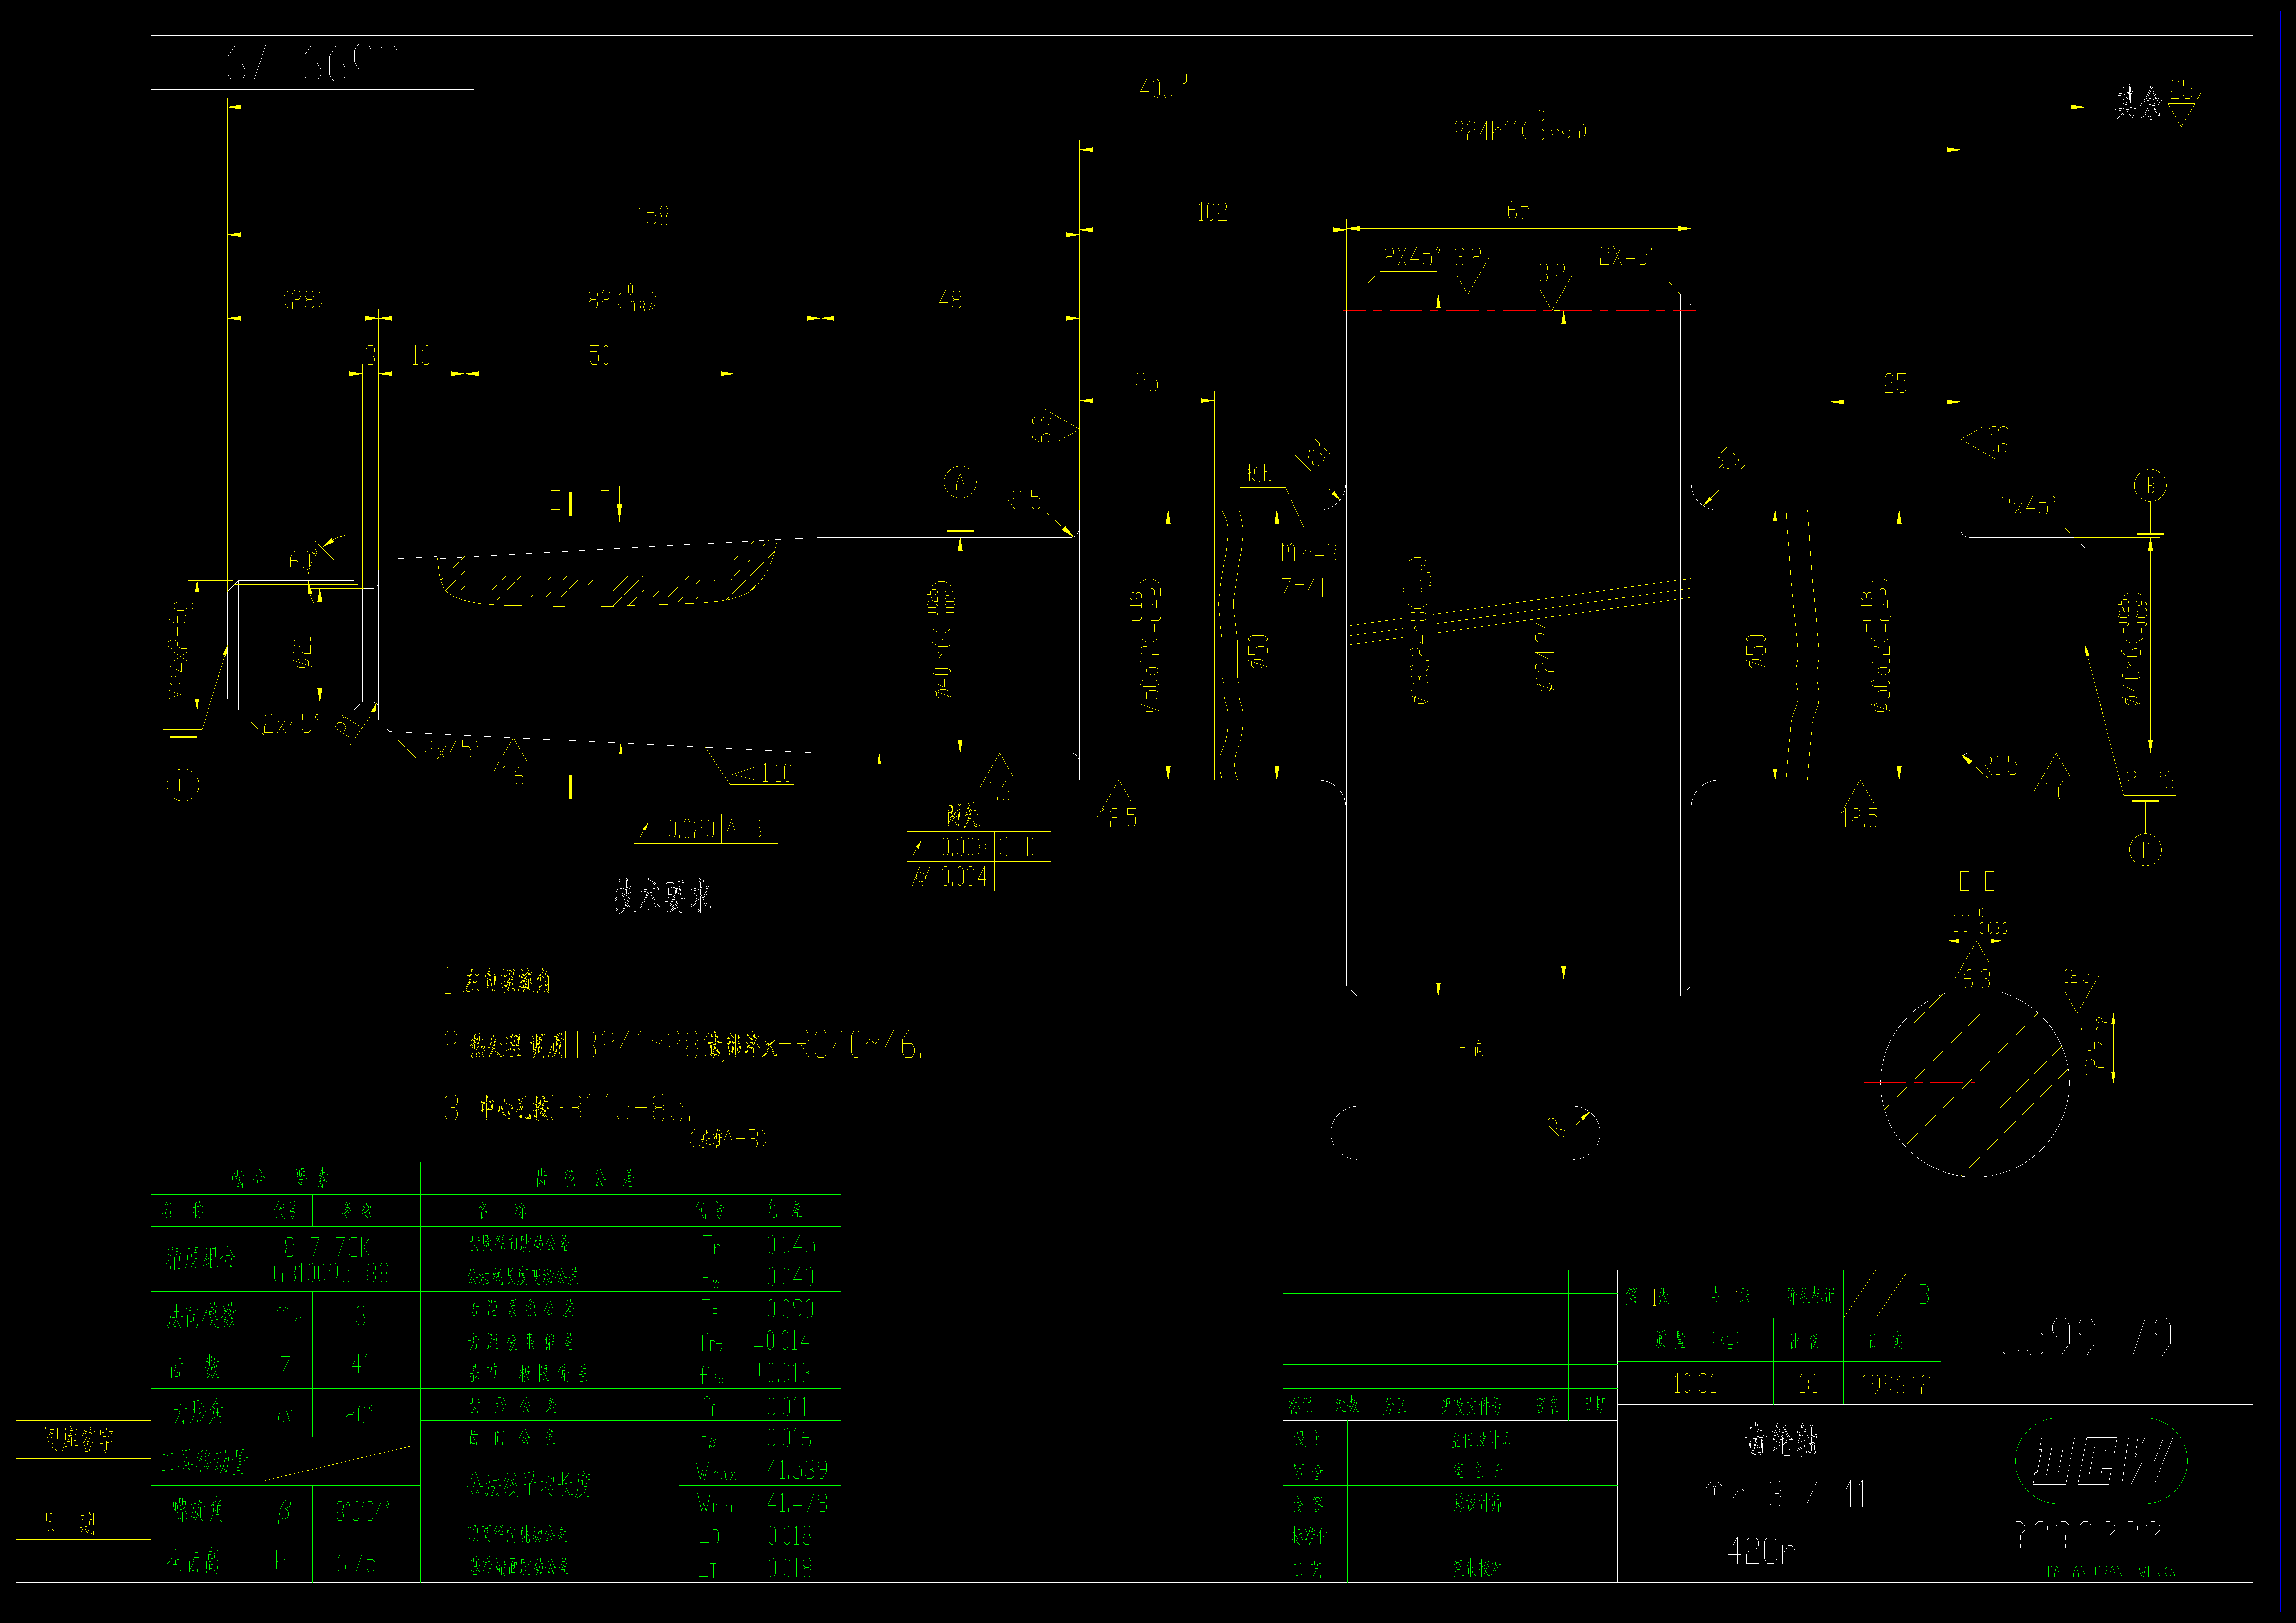Select the (基准A-B) note

[x=728, y=1139]
